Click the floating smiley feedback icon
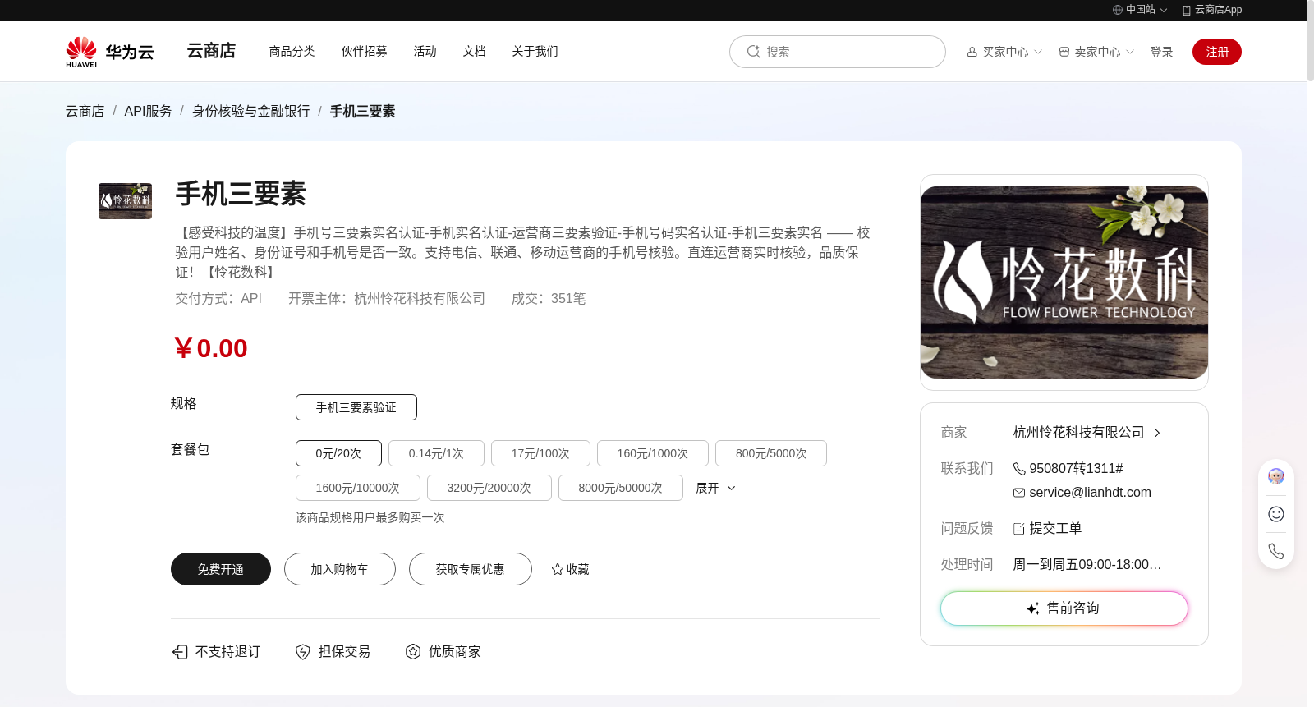Viewport: 1314px width, 707px height. [1276, 514]
